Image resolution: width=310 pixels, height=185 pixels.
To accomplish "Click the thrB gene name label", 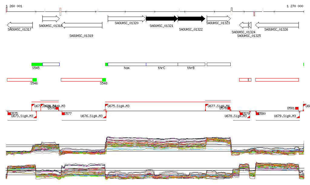I will tap(191, 68).
